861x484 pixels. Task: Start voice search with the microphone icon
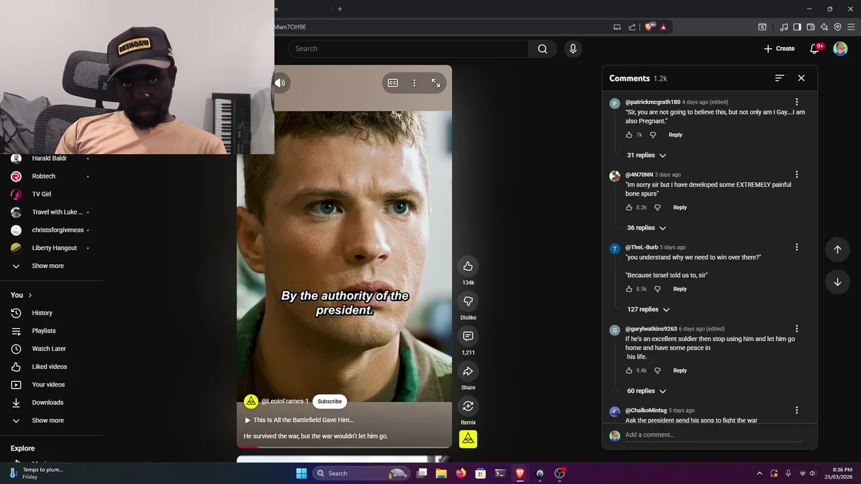pos(573,48)
